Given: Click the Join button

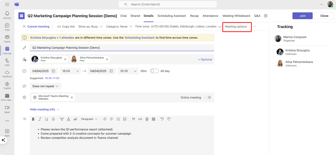Looking at the screenshot, I should point(302,16).
